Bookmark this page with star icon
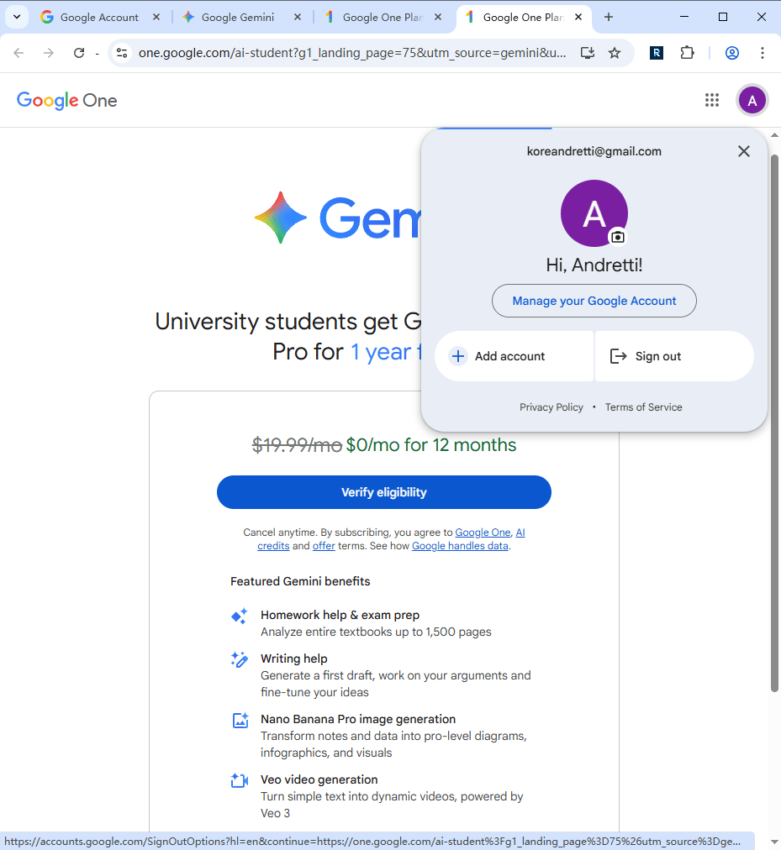 tap(615, 53)
